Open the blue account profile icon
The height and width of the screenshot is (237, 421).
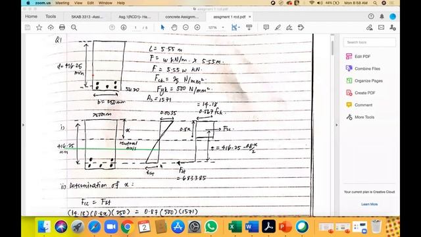point(393,16)
